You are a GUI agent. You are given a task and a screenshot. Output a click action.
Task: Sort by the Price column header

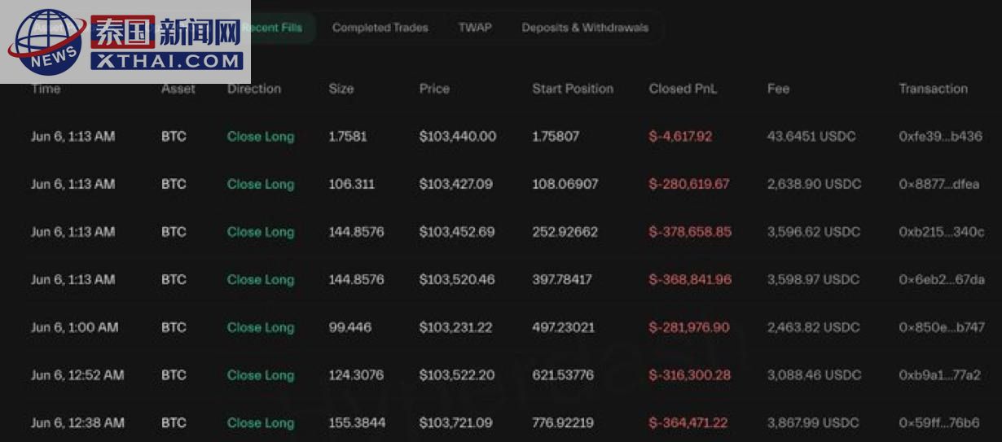(434, 89)
